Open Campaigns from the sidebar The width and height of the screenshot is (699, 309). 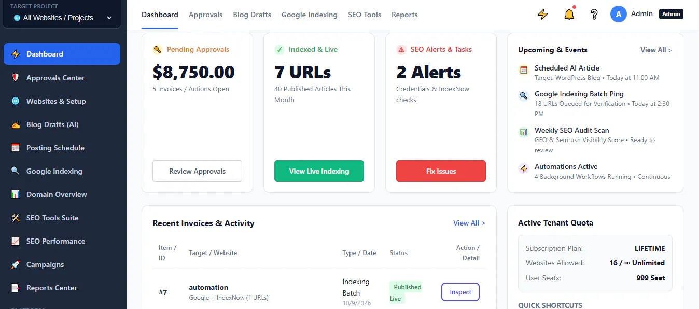(62, 264)
